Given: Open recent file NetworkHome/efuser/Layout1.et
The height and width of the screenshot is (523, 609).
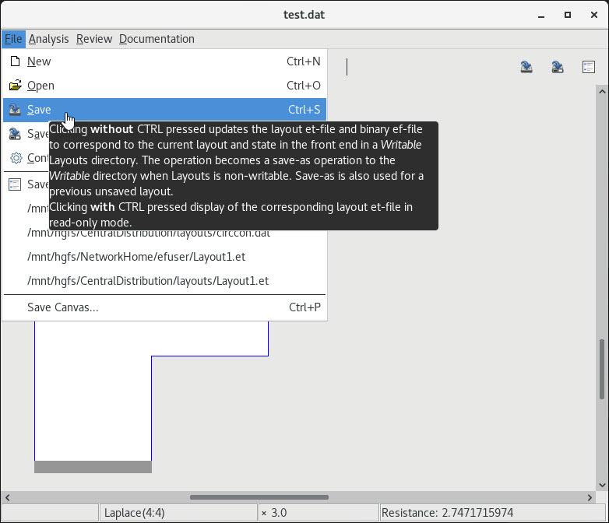Looking at the screenshot, I should [136, 257].
